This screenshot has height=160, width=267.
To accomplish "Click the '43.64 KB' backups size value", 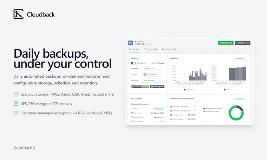I will (x=191, y=115).
